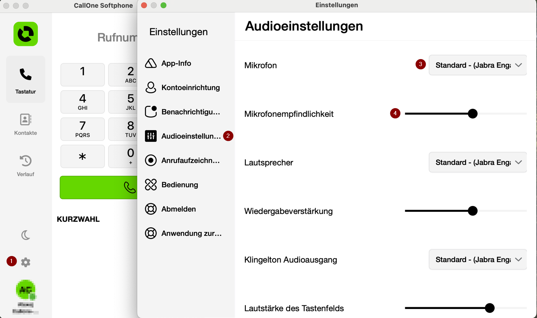Click the green call button
Viewport: 537px width, 318px height.
pos(99,188)
